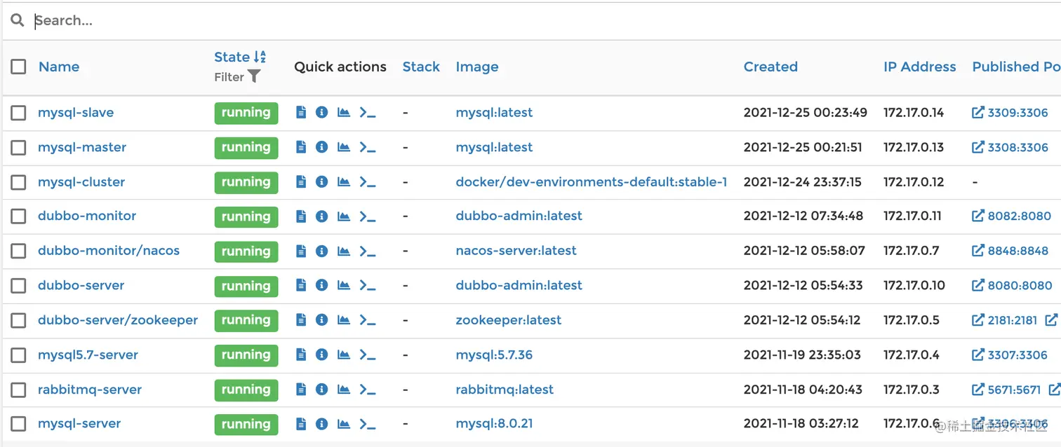View logs of the mysql-slave container
The width and height of the screenshot is (1061, 447).
(301, 112)
